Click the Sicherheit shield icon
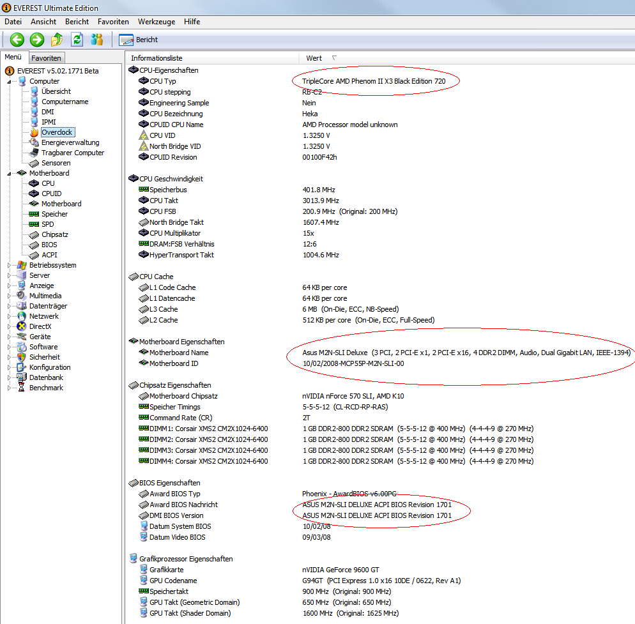This screenshot has width=635, height=624. 22,357
